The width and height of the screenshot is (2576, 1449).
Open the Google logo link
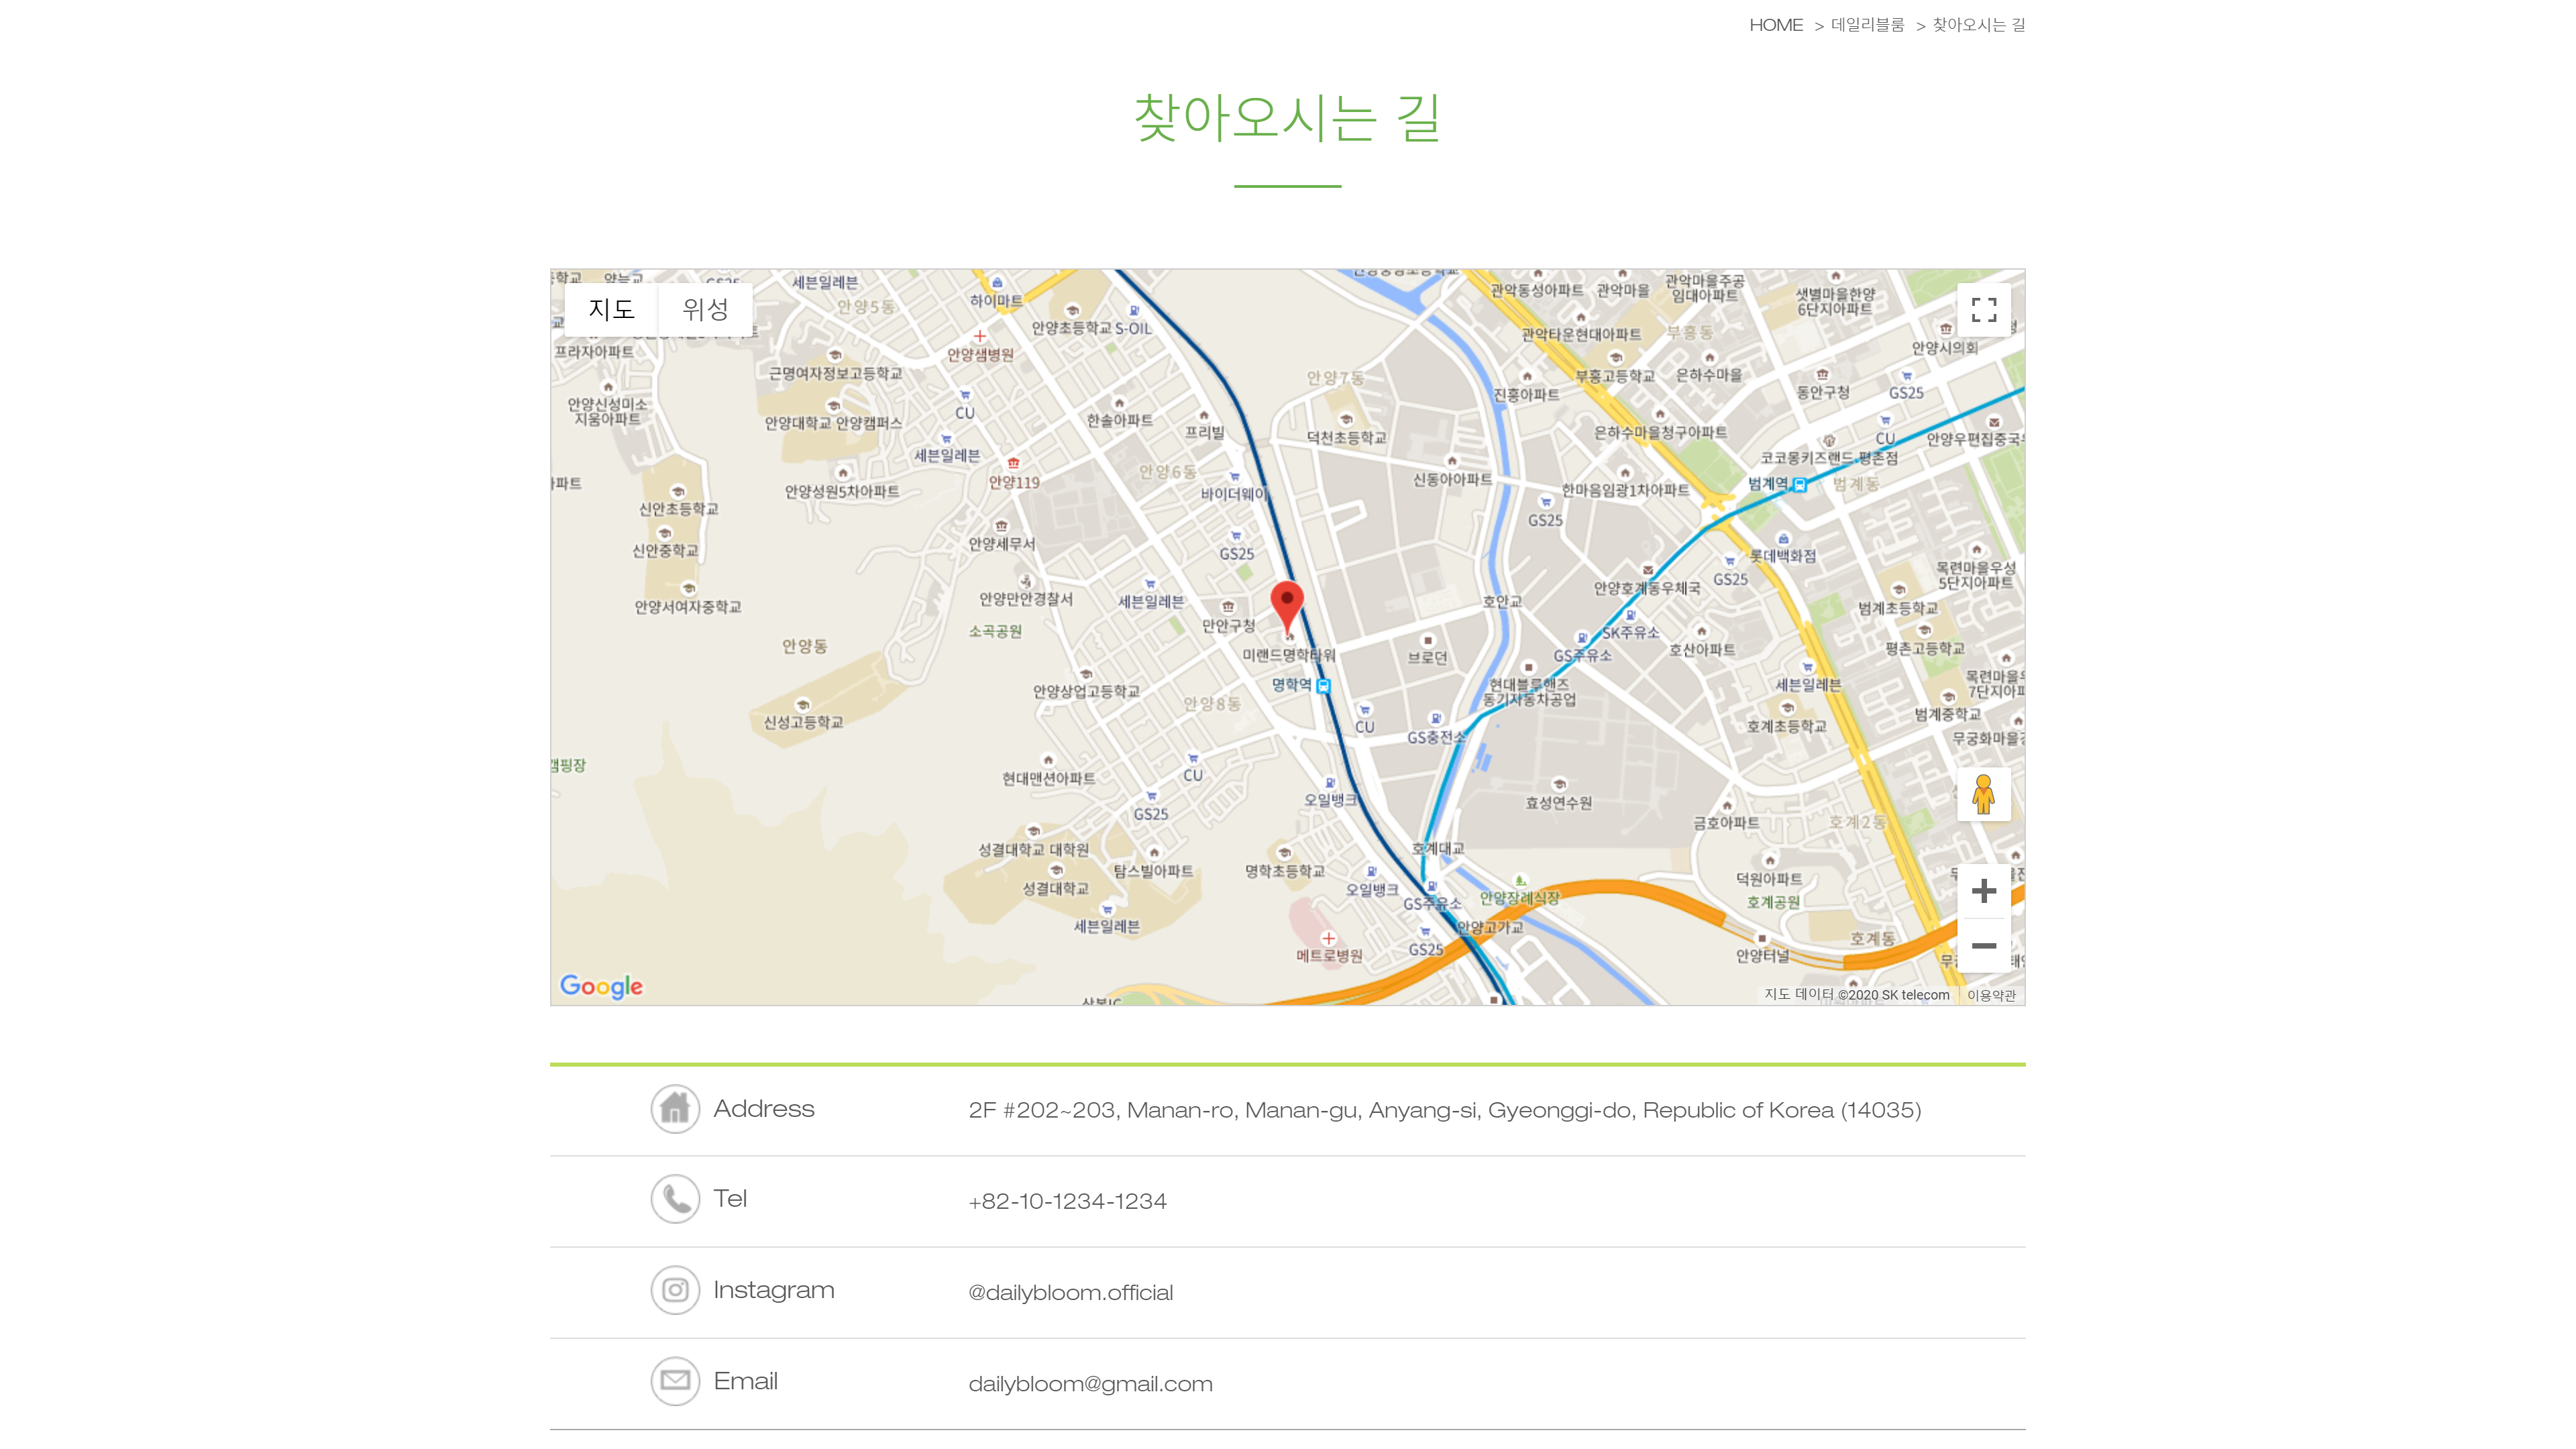[x=601, y=986]
